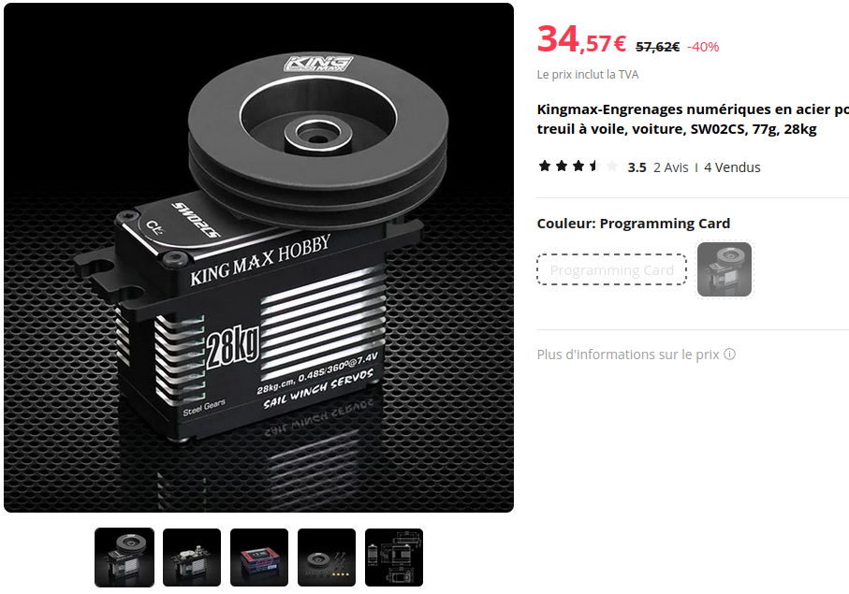The height and width of the screenshot is (594, 849).
Task: Click the Le prix inclut la TVA note
Action: (x=588, y=75)
